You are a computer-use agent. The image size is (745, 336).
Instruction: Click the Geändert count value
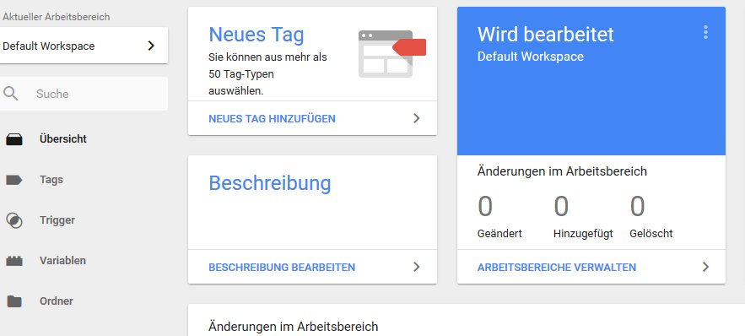(485, 206)
